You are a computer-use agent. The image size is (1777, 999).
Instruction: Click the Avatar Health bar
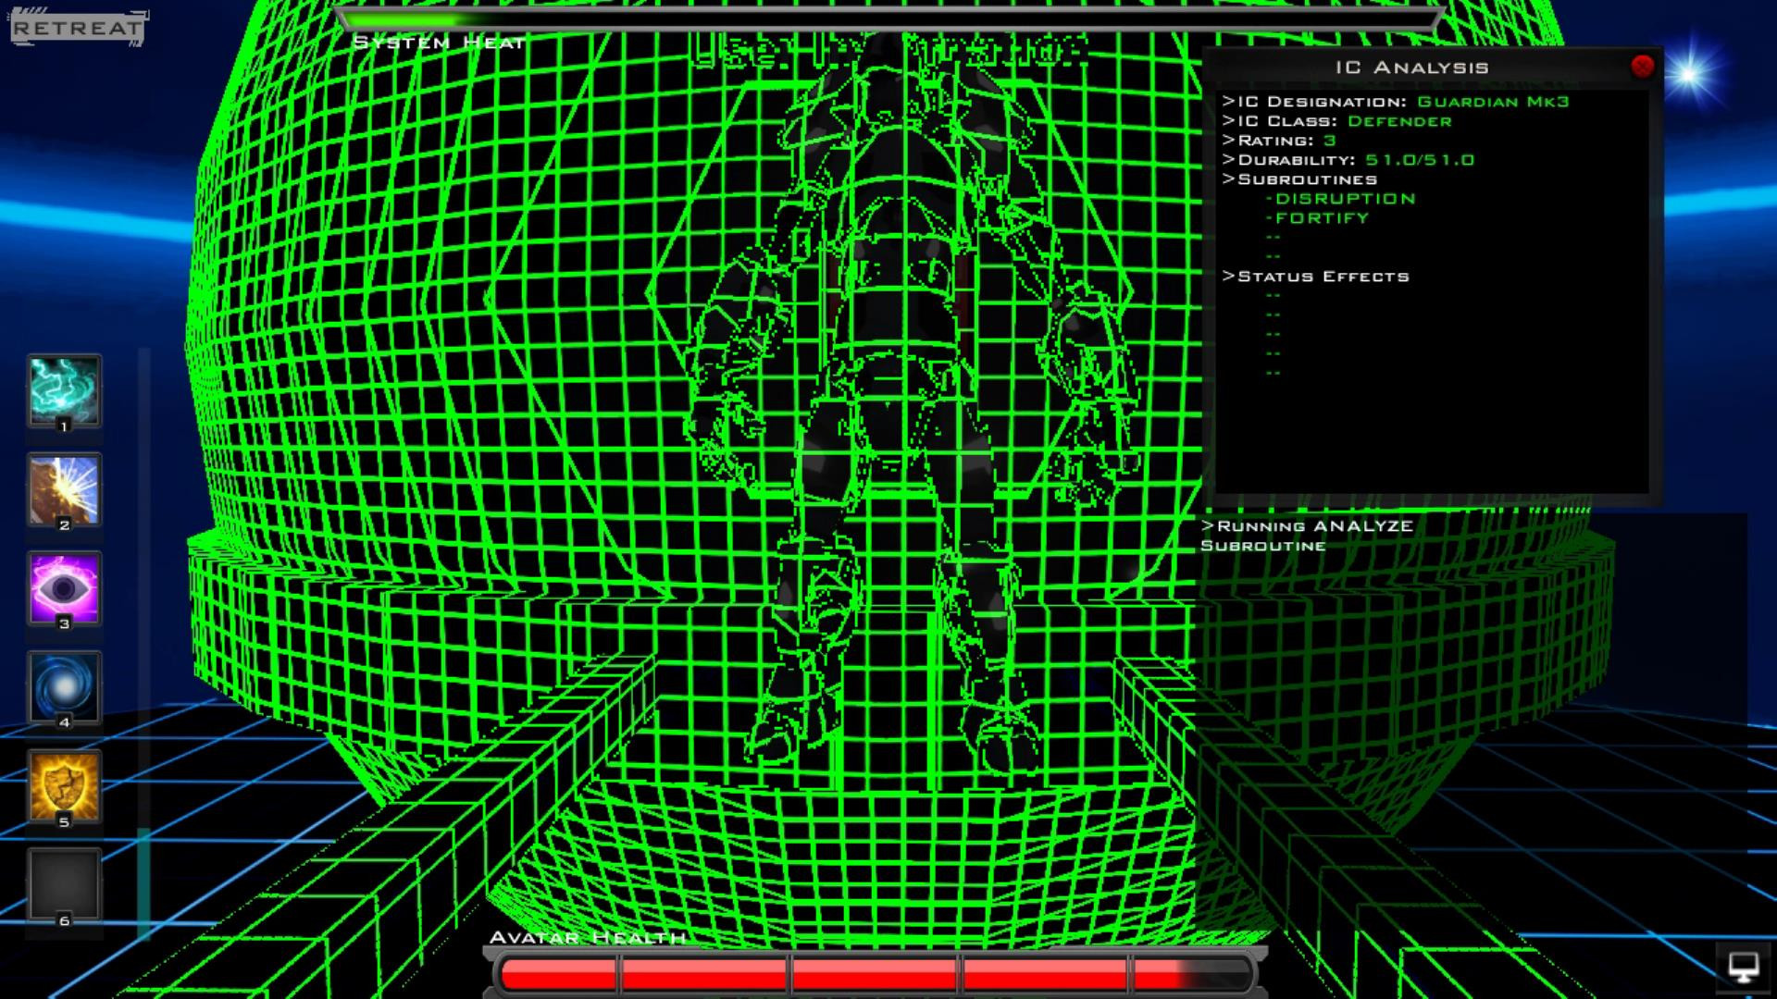(876, 974)
